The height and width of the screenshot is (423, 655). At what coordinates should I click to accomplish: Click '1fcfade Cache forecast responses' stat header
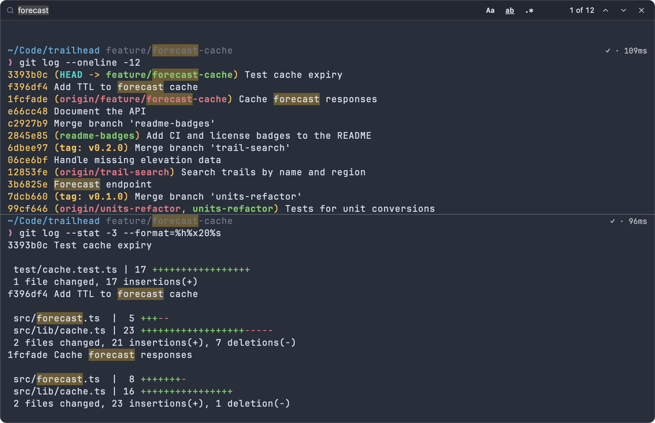click(100, 355)
